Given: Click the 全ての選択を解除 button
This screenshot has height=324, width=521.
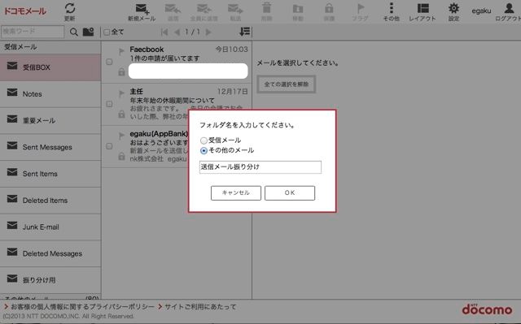Looking at the screenshot, I should tap(286, 84).
